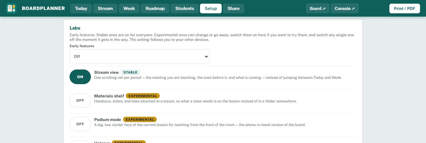426x143 pixels.
Task: Click the Stream view feature title
Action: (x=106, y=72)
